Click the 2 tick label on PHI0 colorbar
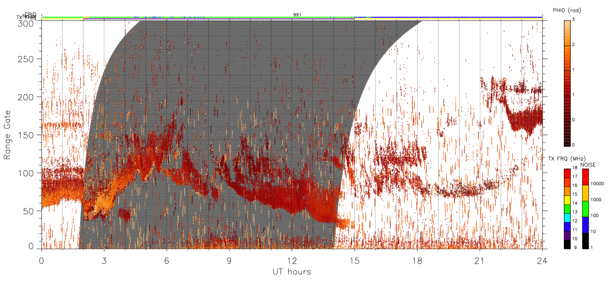Viewport: 610px width, 282px height. (574, 45)
